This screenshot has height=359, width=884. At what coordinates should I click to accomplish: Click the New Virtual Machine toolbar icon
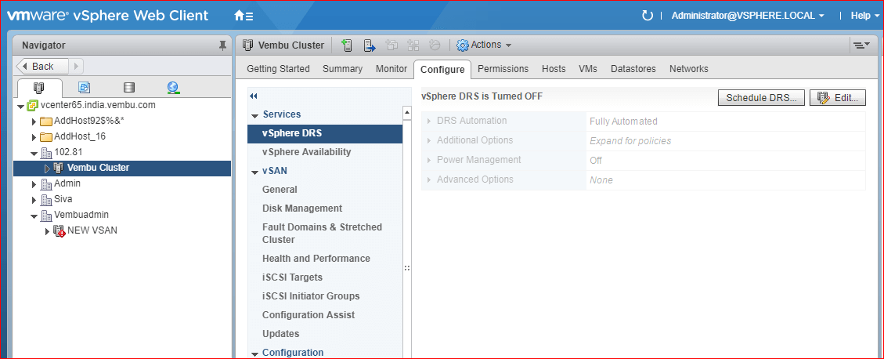point(391,45)
